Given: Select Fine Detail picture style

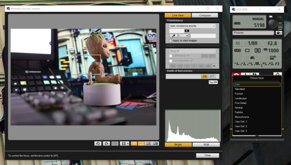Looking at the screenshot, I should [257, 103].
